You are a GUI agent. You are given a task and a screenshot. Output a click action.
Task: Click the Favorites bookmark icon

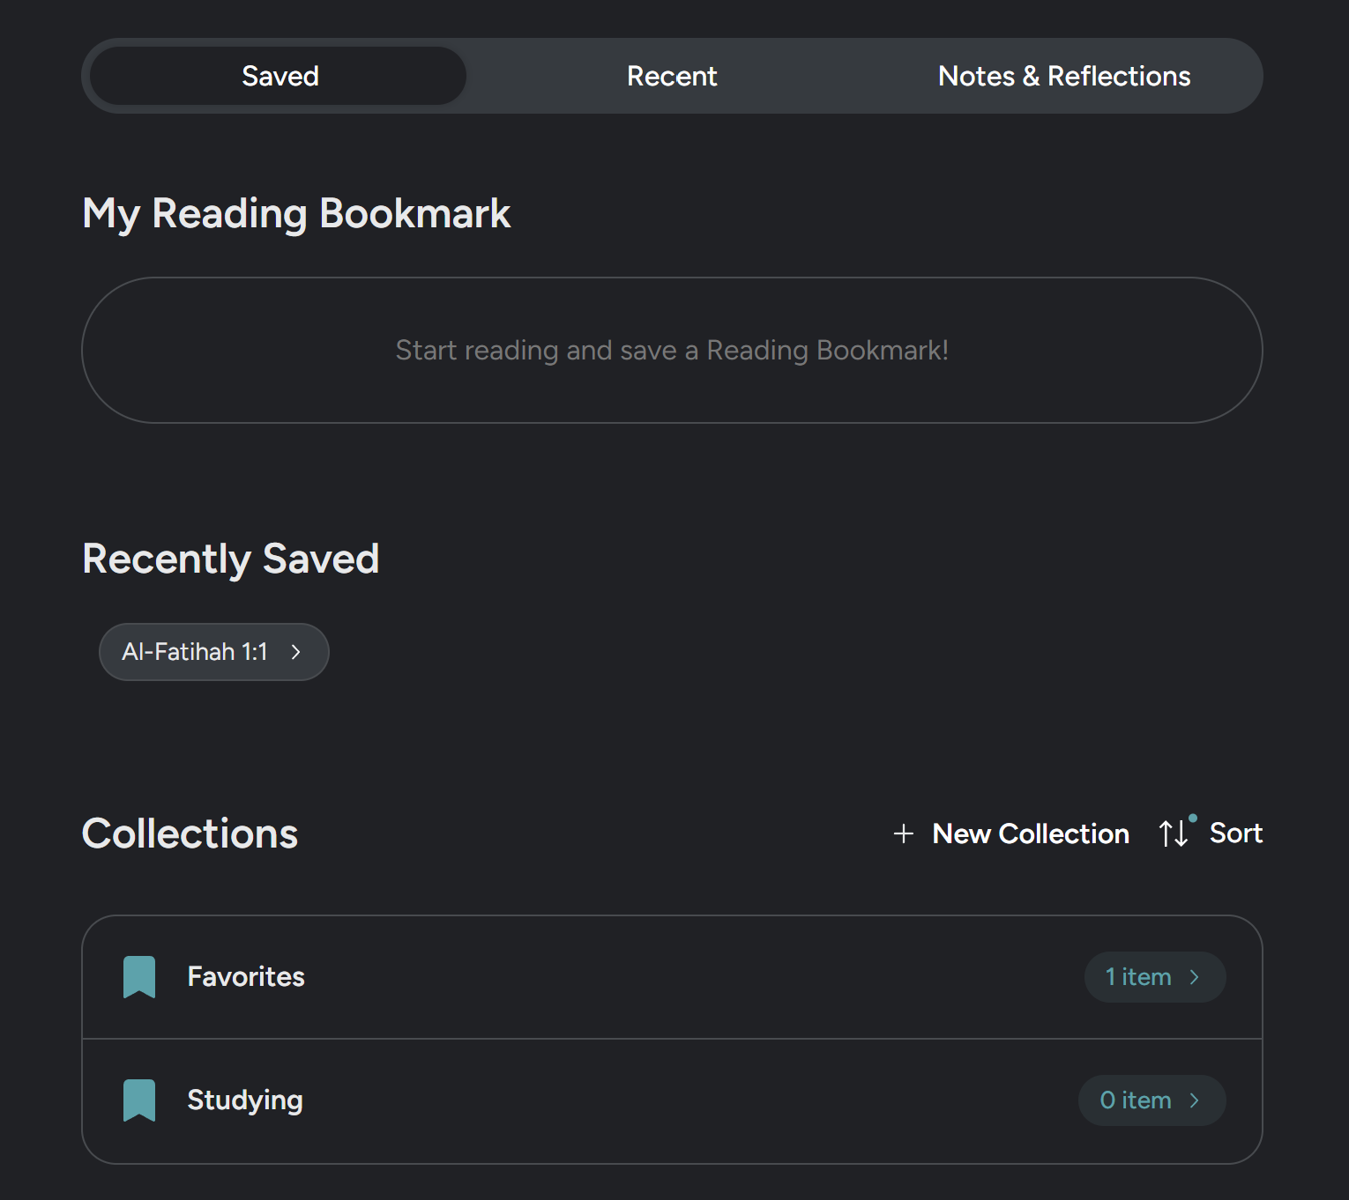pyautogui.click(x=139, y=976)
